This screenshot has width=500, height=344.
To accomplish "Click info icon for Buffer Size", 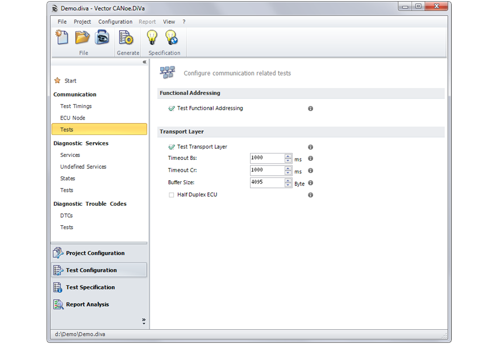I will 310,183.
